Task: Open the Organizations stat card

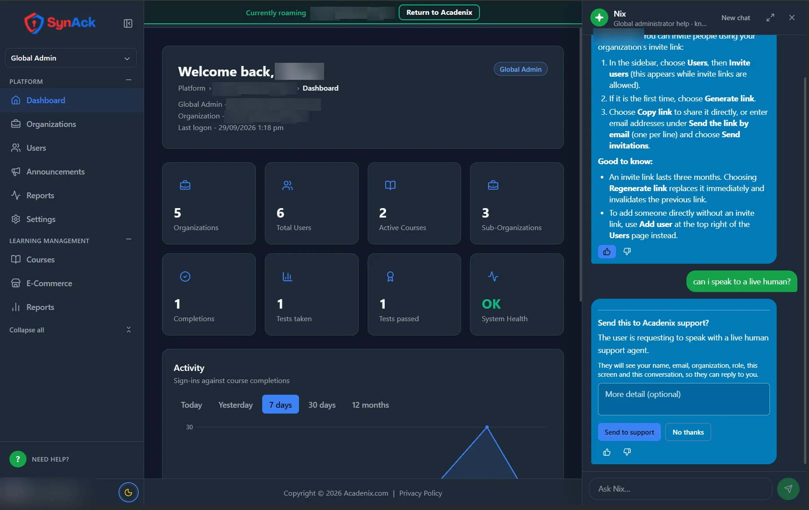Action: 209,203
